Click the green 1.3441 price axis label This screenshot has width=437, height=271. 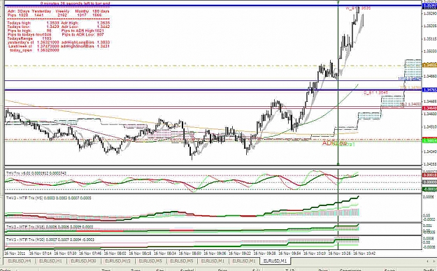[x=429, y=140]
